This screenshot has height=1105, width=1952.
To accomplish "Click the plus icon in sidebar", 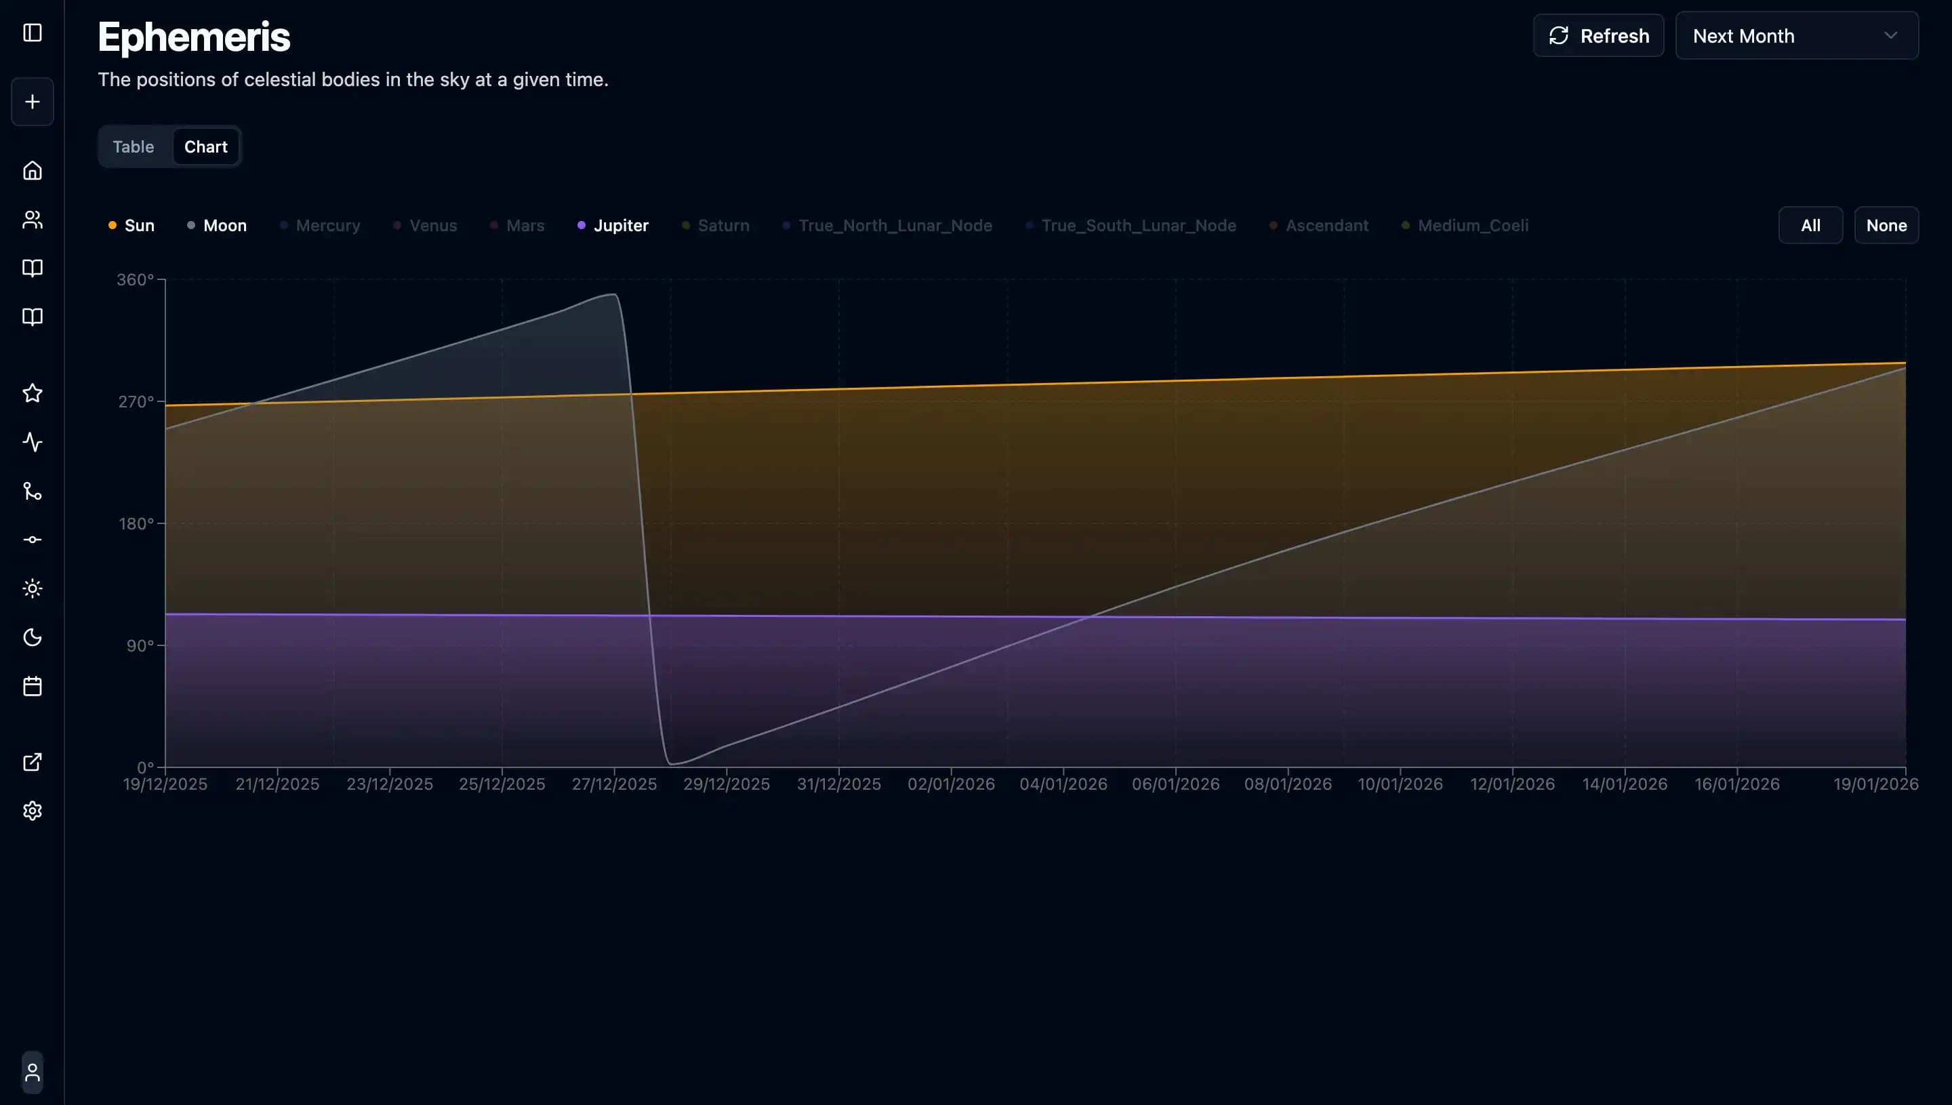I will [x=32, y=102].
